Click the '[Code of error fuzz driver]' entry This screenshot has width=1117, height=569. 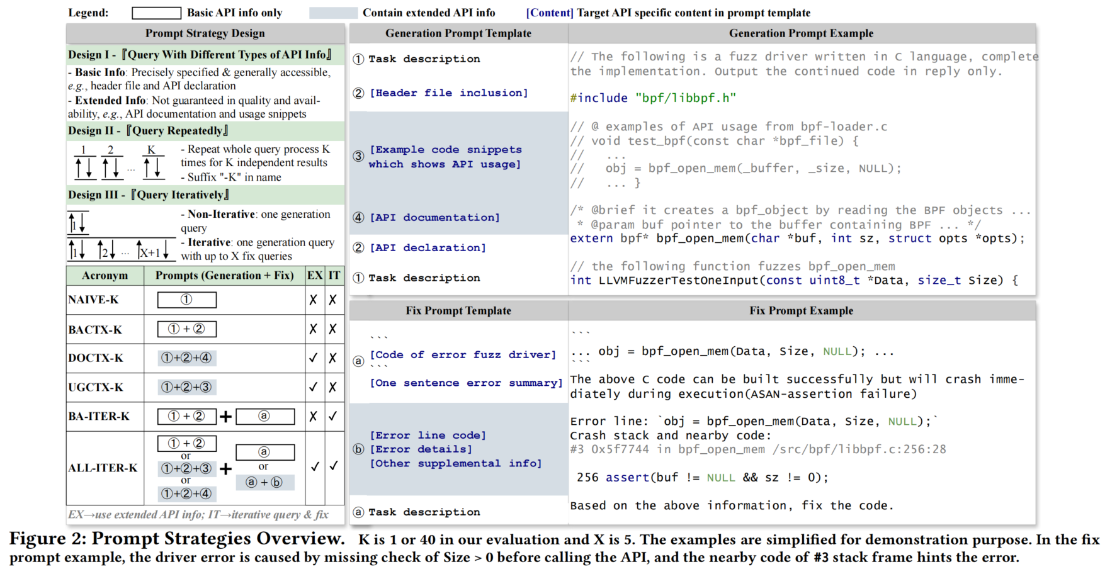463,354
